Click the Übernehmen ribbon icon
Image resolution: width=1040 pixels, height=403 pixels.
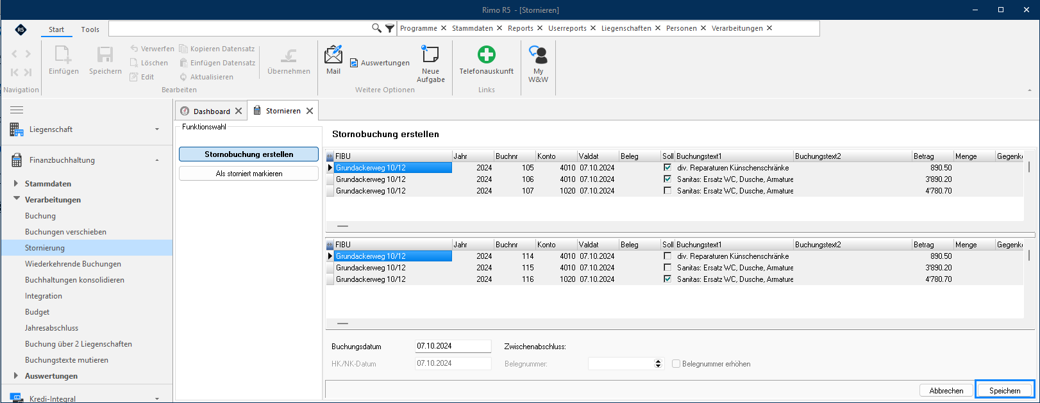(289, 55)
